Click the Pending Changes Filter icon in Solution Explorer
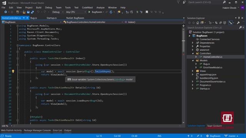This screenshot has width=246, height=138. (210, 23)
